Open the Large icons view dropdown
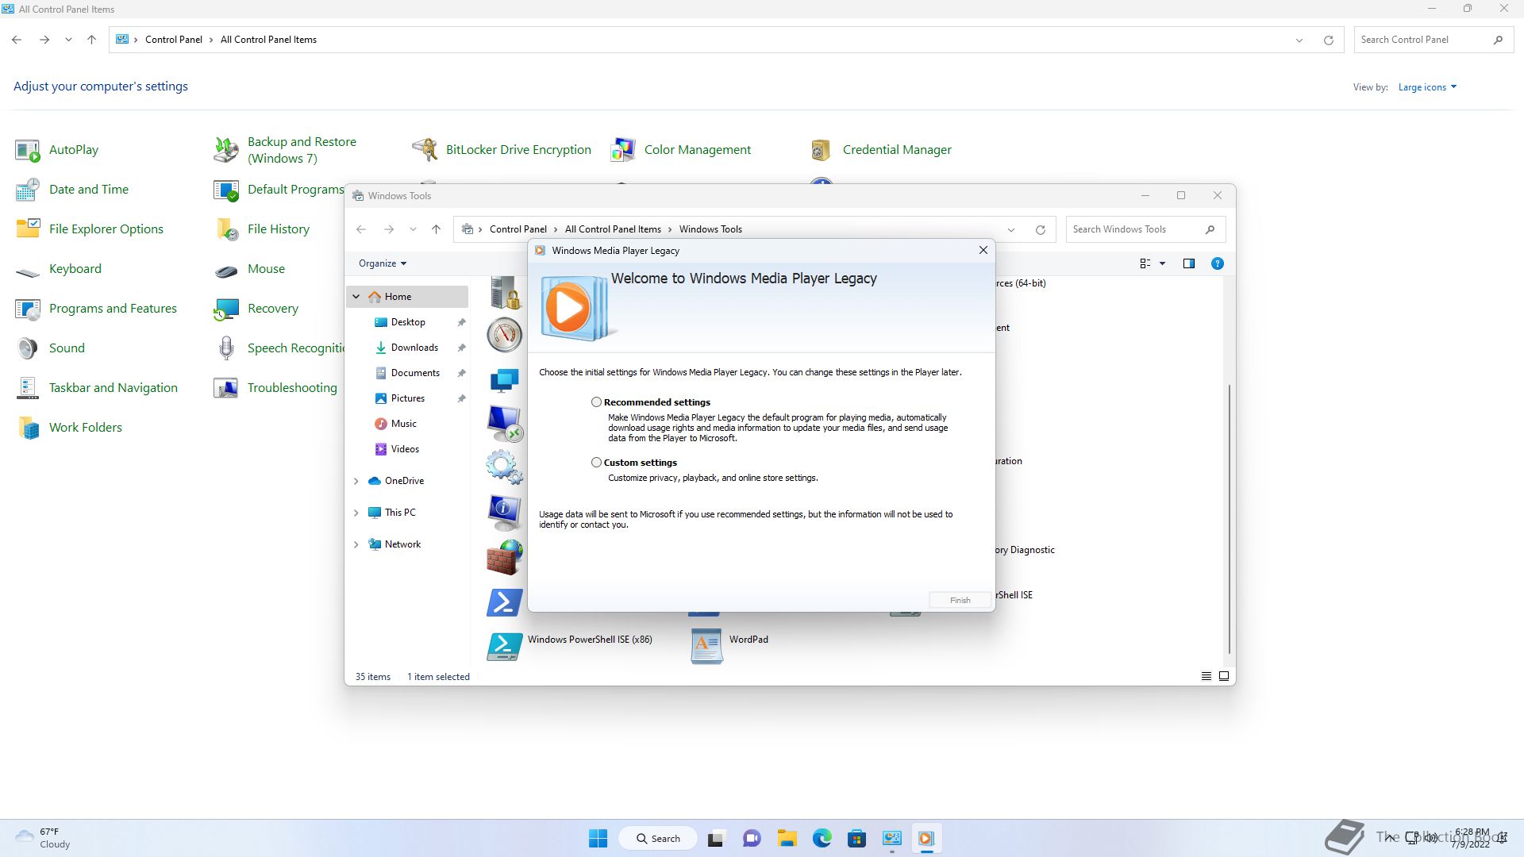This screenshot has width=1524, height=857. [x=1427, y=87]
